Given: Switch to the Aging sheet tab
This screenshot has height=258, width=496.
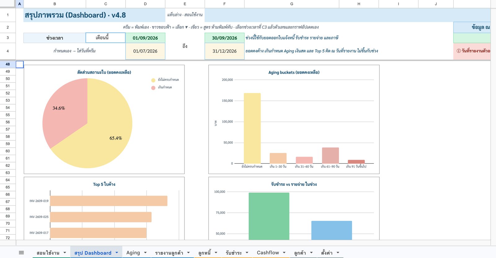Looking at the screenshot, I should [133, 253].
